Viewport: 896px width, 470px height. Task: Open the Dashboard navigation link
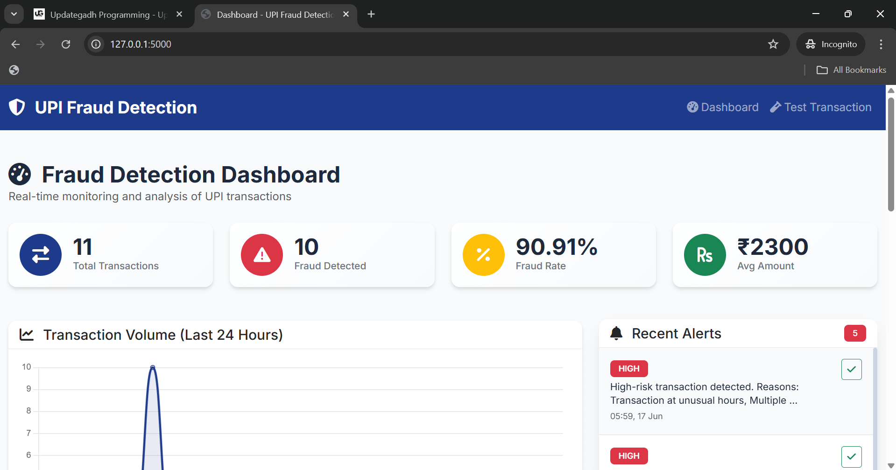723,107
